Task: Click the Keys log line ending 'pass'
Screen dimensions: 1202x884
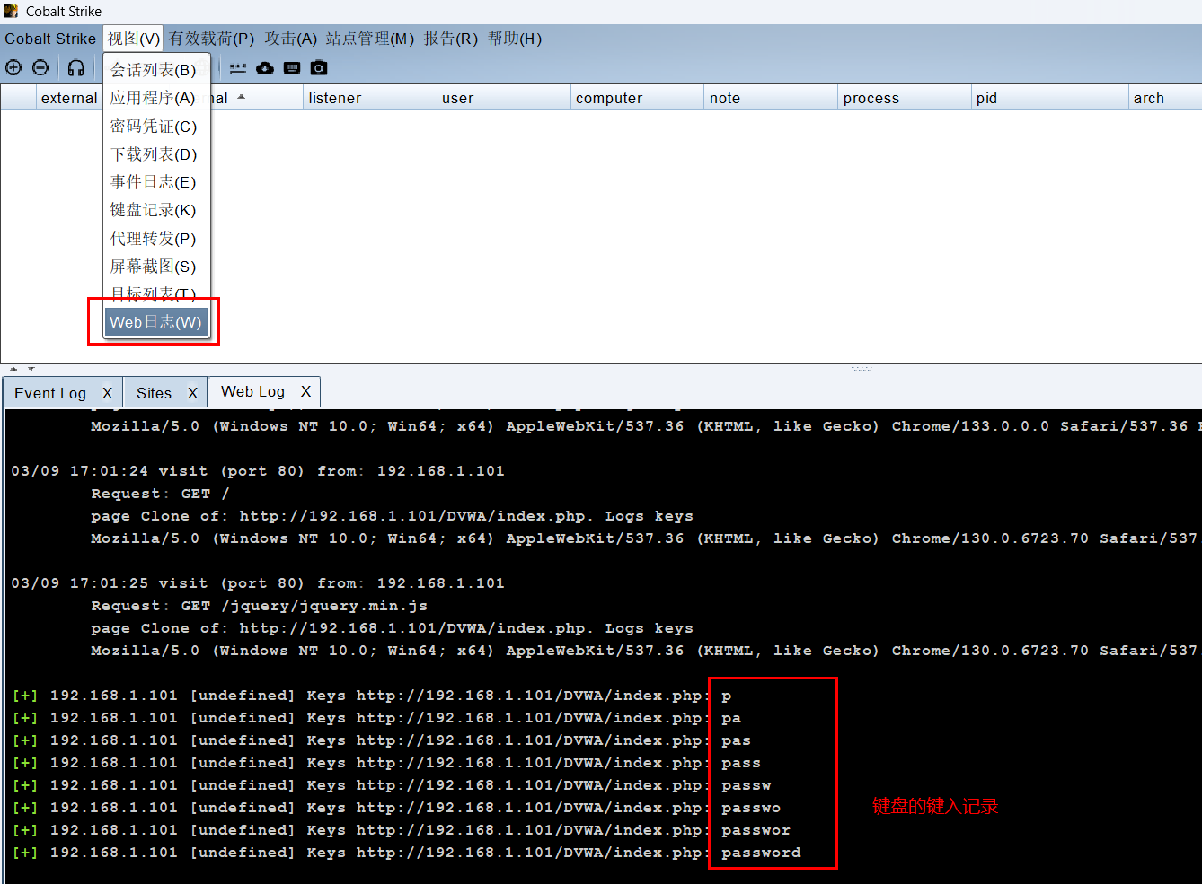Action: (386, 763)
